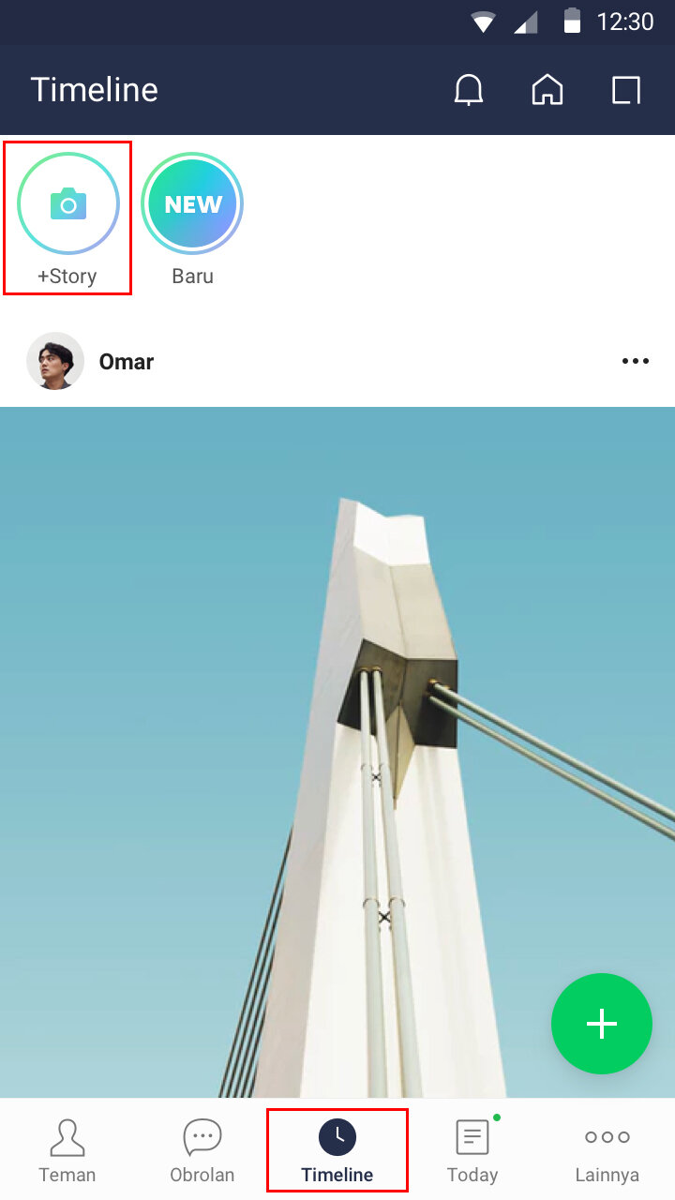
Task: Tap the 12:30 clock
Action: click(625, 22)
